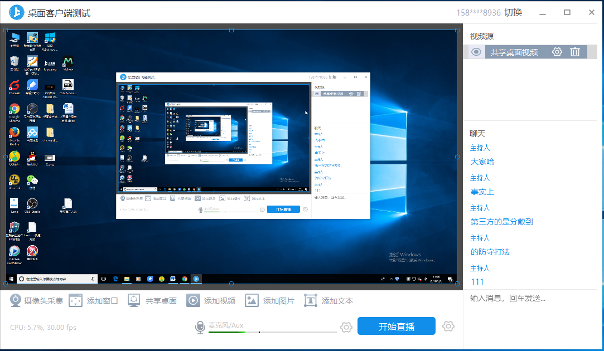Delete 共享桌面视频 source with trash icon
Viewport: 604px width, 351px height.
(575, 52)
